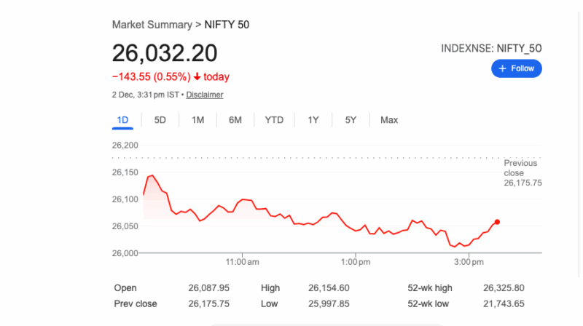Viewport: 583px width, 326px height.
Task: Click the plus icon on Follow
Action: point(501,68)
